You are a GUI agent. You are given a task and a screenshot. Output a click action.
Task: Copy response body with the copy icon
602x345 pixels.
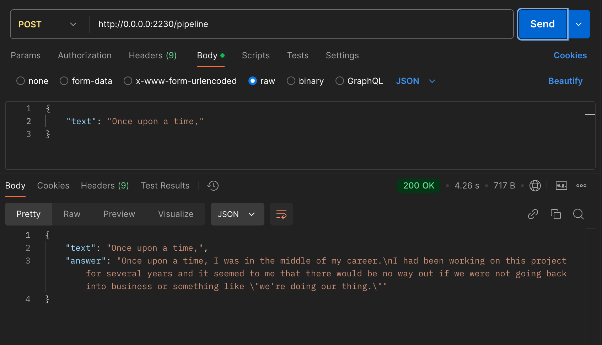pos(556,214)
